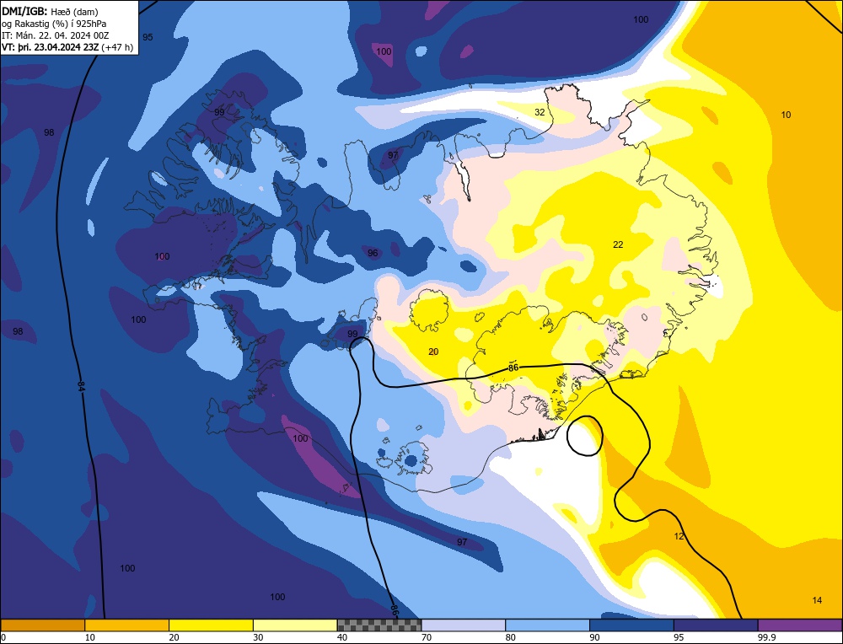Click the '(+47 h)' forecast offset text

tap(117, 47)
